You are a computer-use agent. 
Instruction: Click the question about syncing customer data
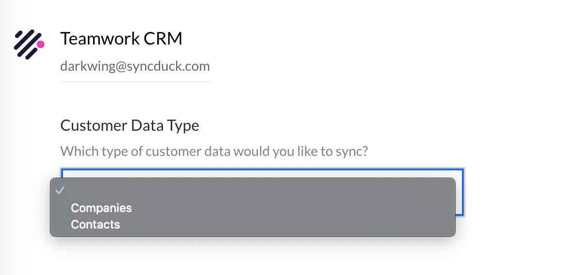(214, 152)
